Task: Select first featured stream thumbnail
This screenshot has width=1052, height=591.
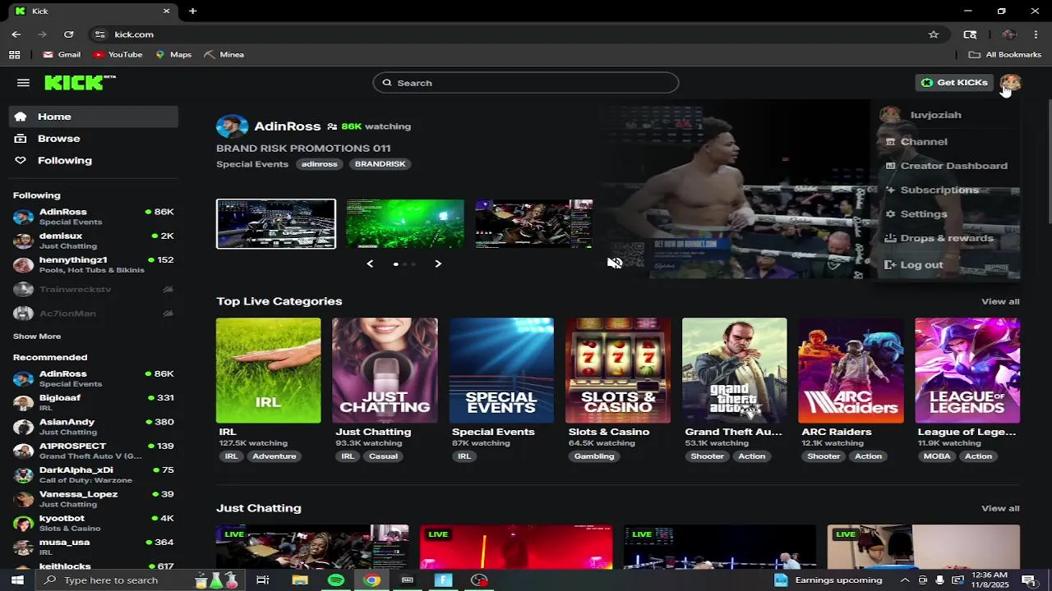Action: point(276,223)
